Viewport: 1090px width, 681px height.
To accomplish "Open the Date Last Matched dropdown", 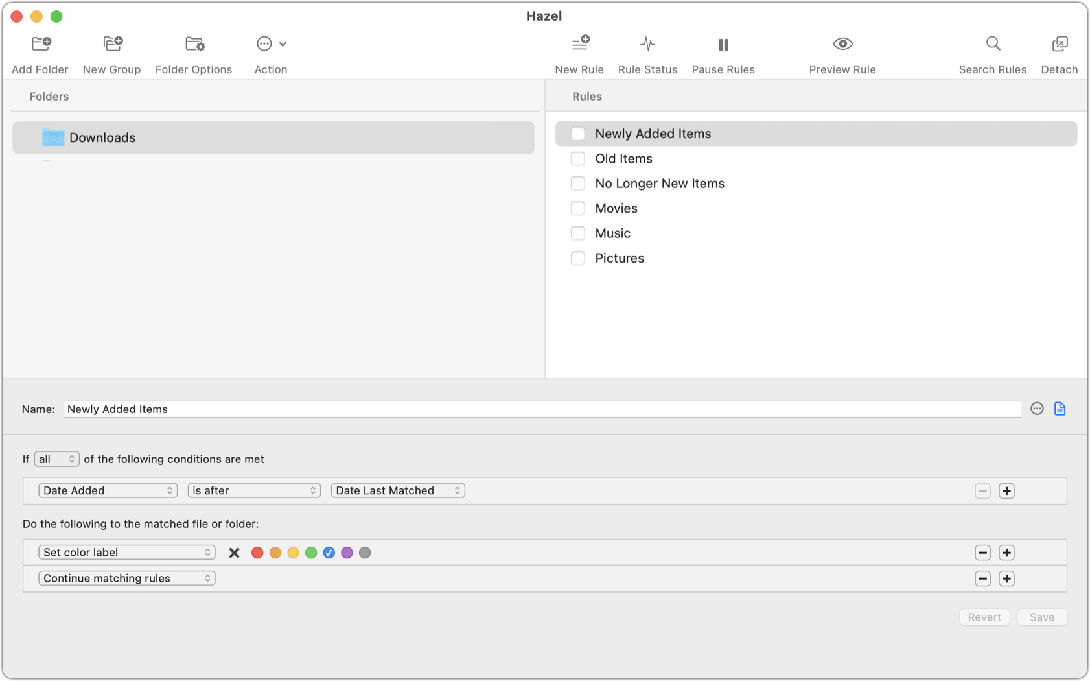I will [398, 491].
